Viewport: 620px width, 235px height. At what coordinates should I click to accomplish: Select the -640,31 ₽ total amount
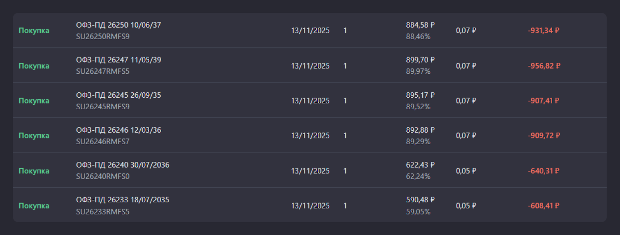[543, 171]
